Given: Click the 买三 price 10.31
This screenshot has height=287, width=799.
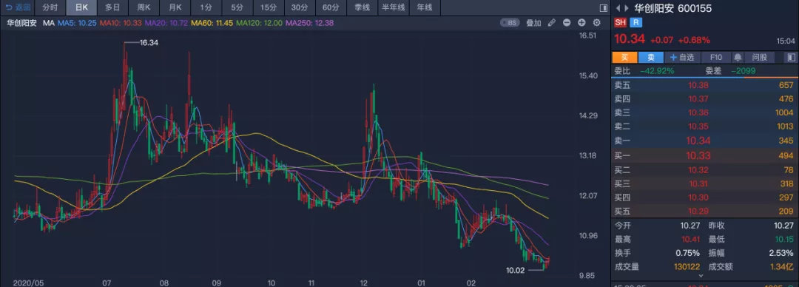Looking at the screenshot, I should [x=698, y=183].
